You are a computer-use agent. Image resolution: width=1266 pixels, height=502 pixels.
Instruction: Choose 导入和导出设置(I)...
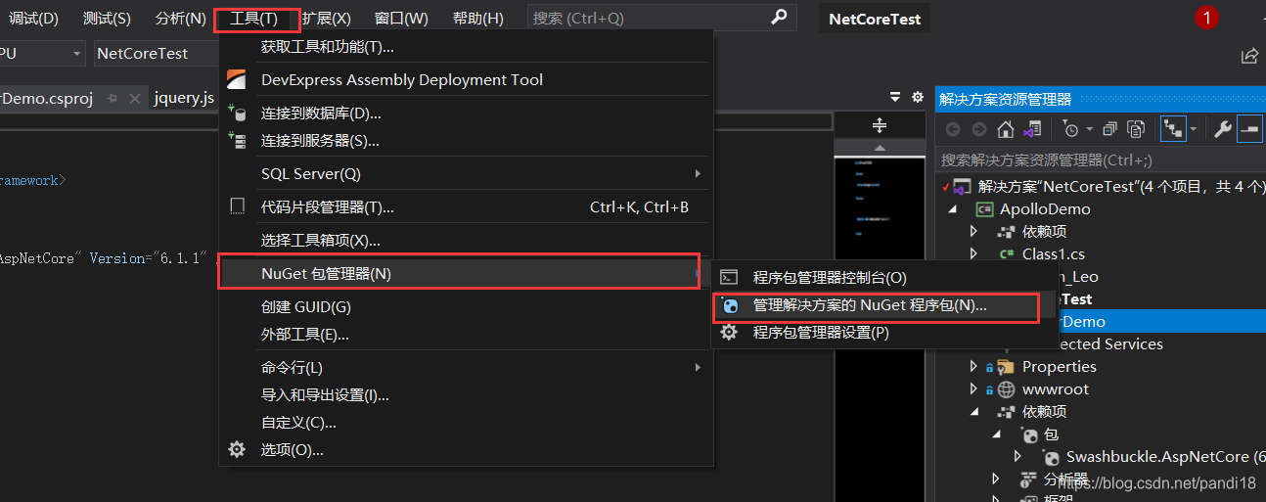466,395
